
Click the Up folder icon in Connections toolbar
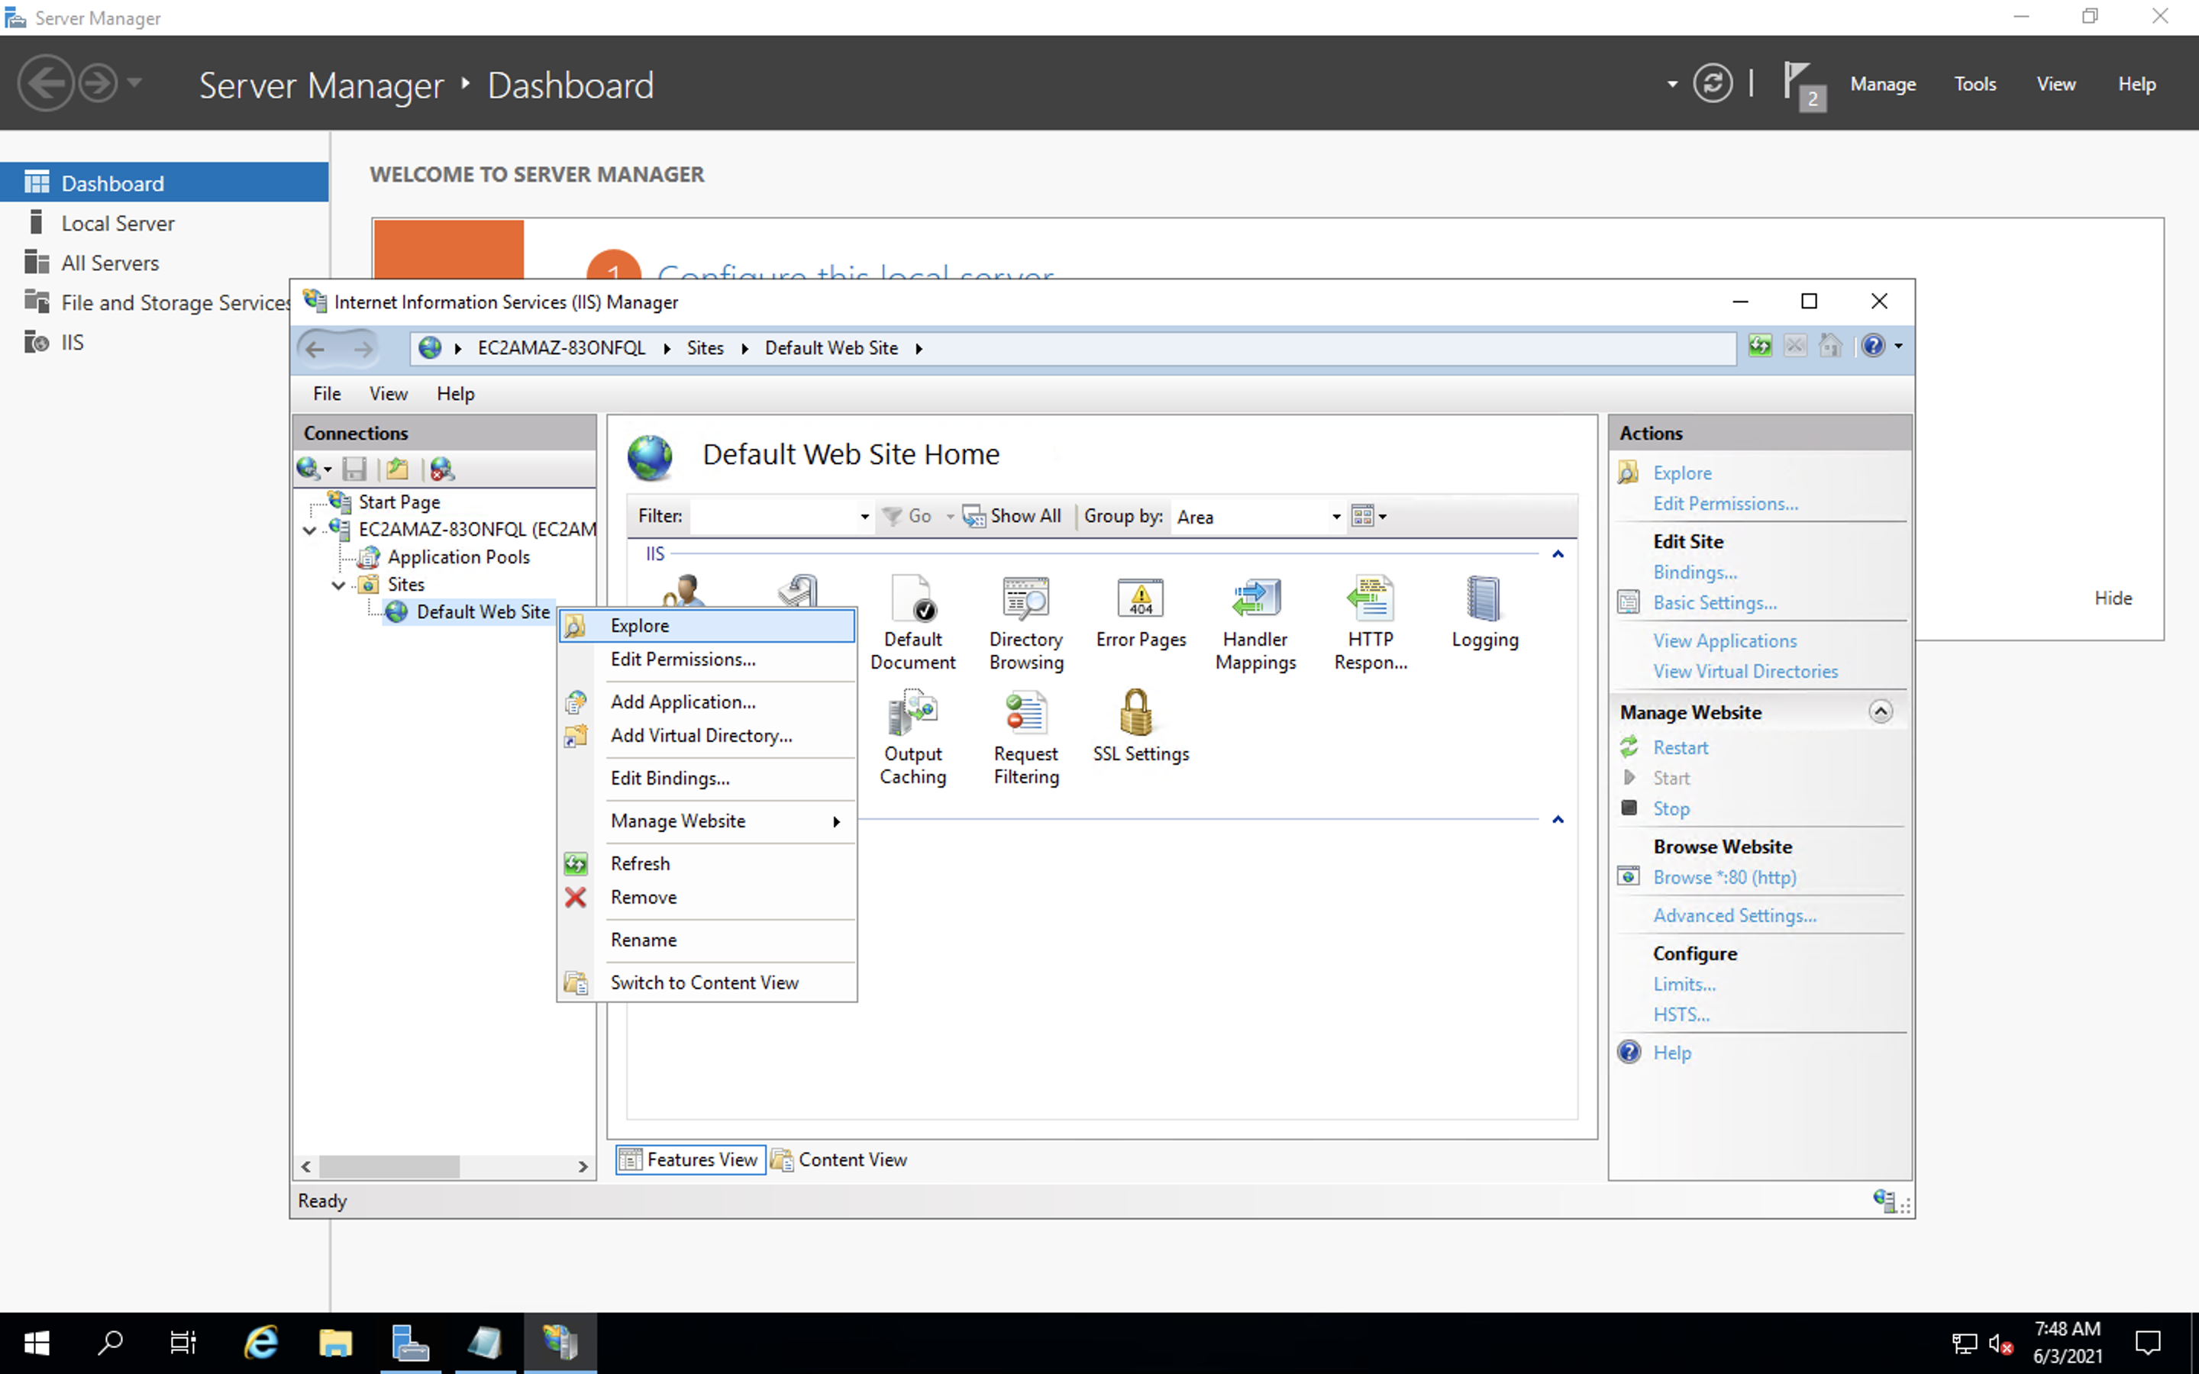[x=397, y=469]
